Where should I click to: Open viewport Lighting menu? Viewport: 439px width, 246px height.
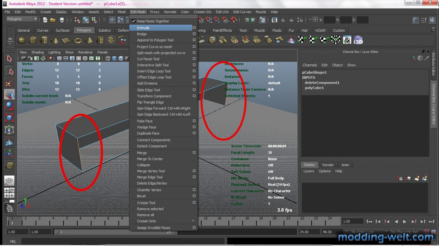54,52
